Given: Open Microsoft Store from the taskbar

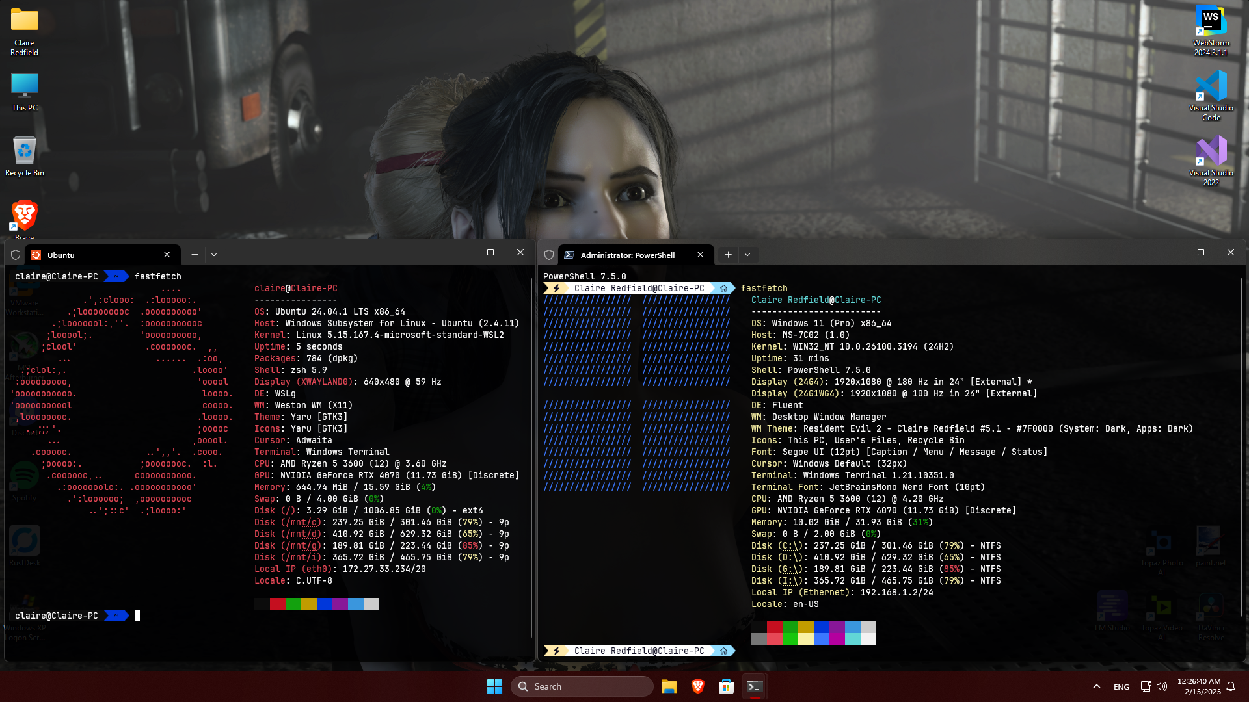Looking at the screenshot, I should click(x=726, y=686).
